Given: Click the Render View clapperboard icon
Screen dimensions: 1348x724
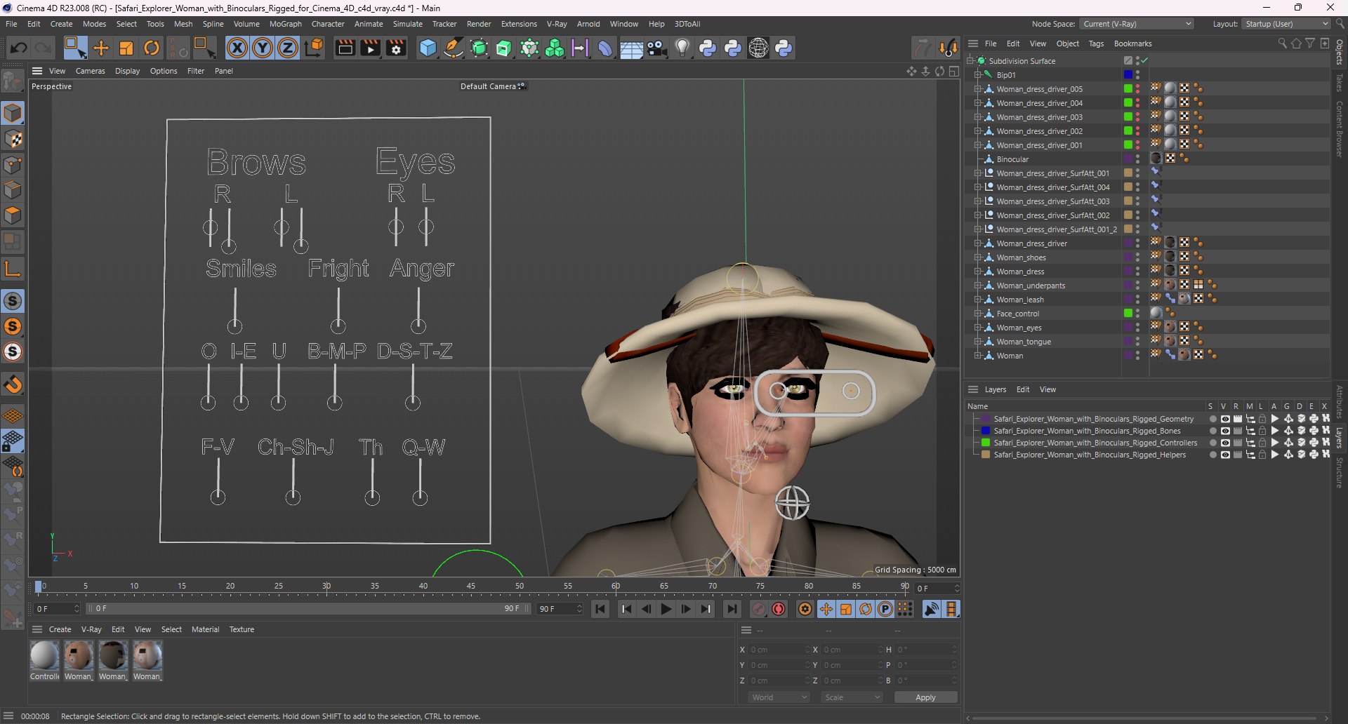Looking at the screenshot, I should point(345,48).
